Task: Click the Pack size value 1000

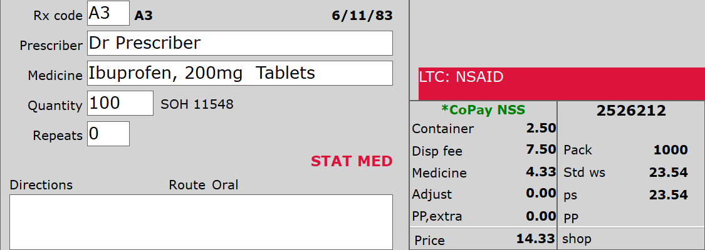Action: click(x=671, y=150)
